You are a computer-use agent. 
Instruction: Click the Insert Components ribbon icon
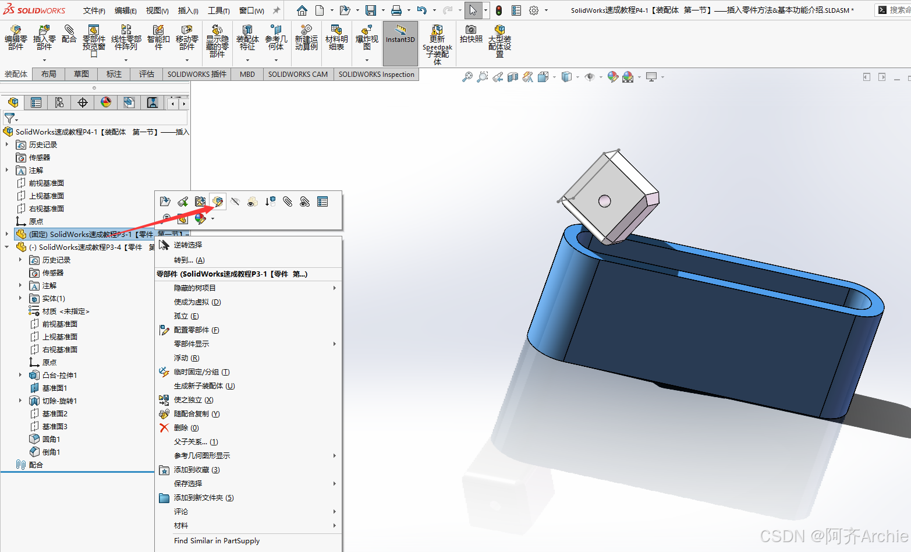[x=44, y=37]
